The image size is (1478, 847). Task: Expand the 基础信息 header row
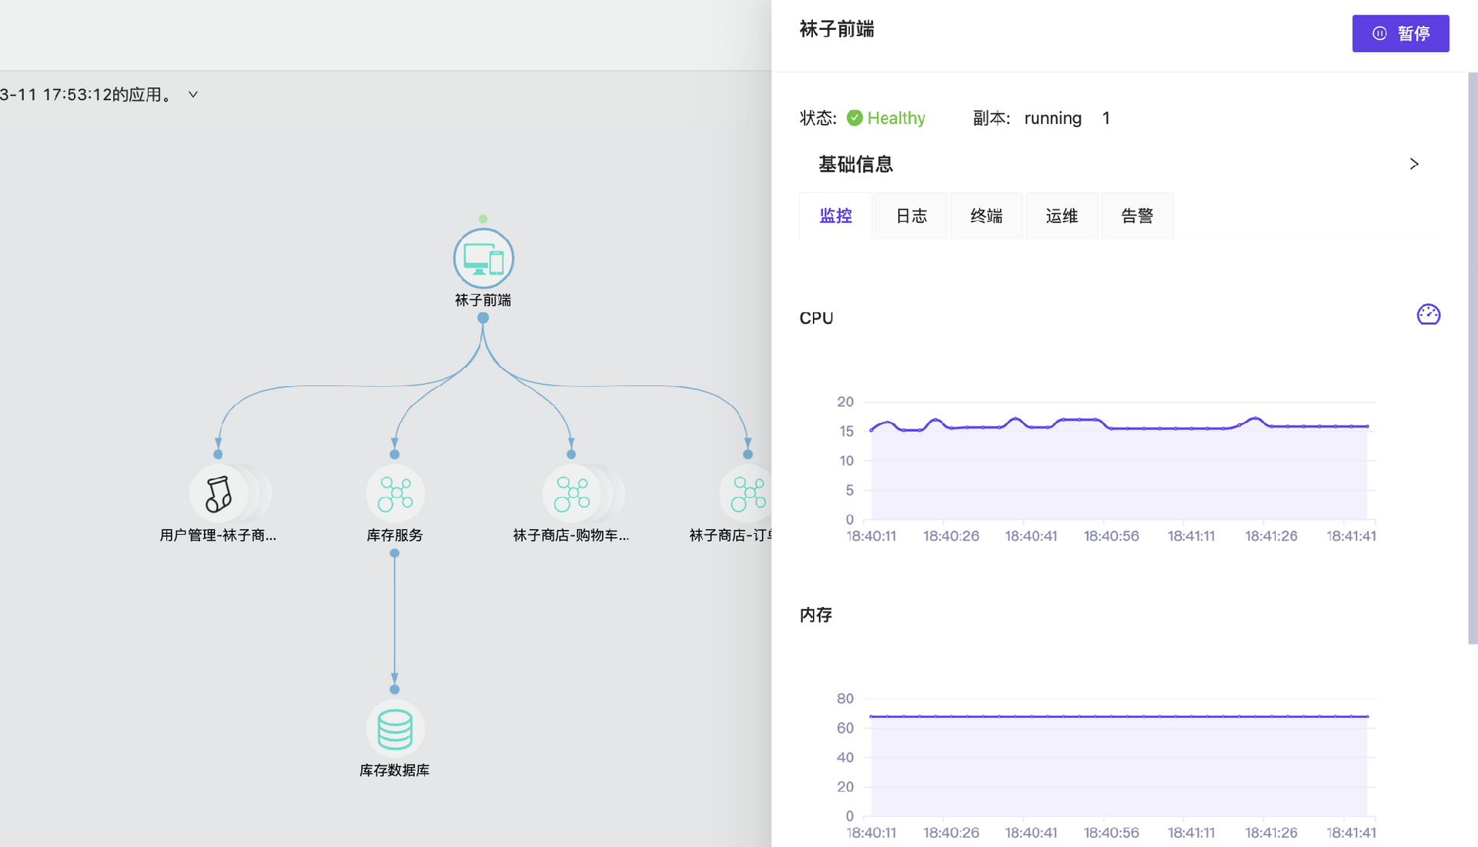pos(855,164)
